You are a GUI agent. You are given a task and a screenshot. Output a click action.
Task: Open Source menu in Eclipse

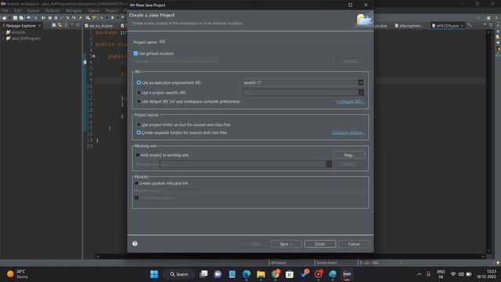(x=33, y=10)
